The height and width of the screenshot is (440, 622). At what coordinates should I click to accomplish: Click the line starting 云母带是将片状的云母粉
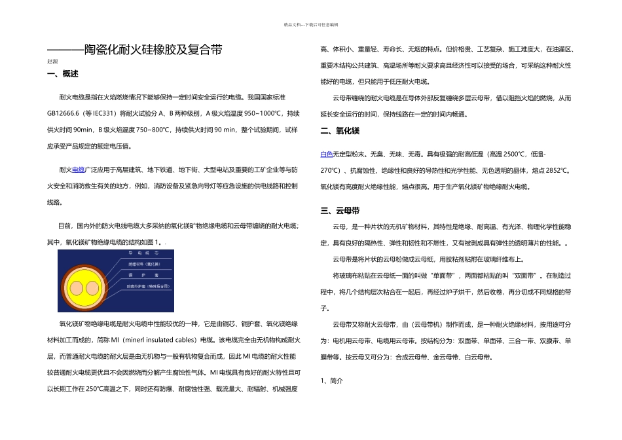430,259
